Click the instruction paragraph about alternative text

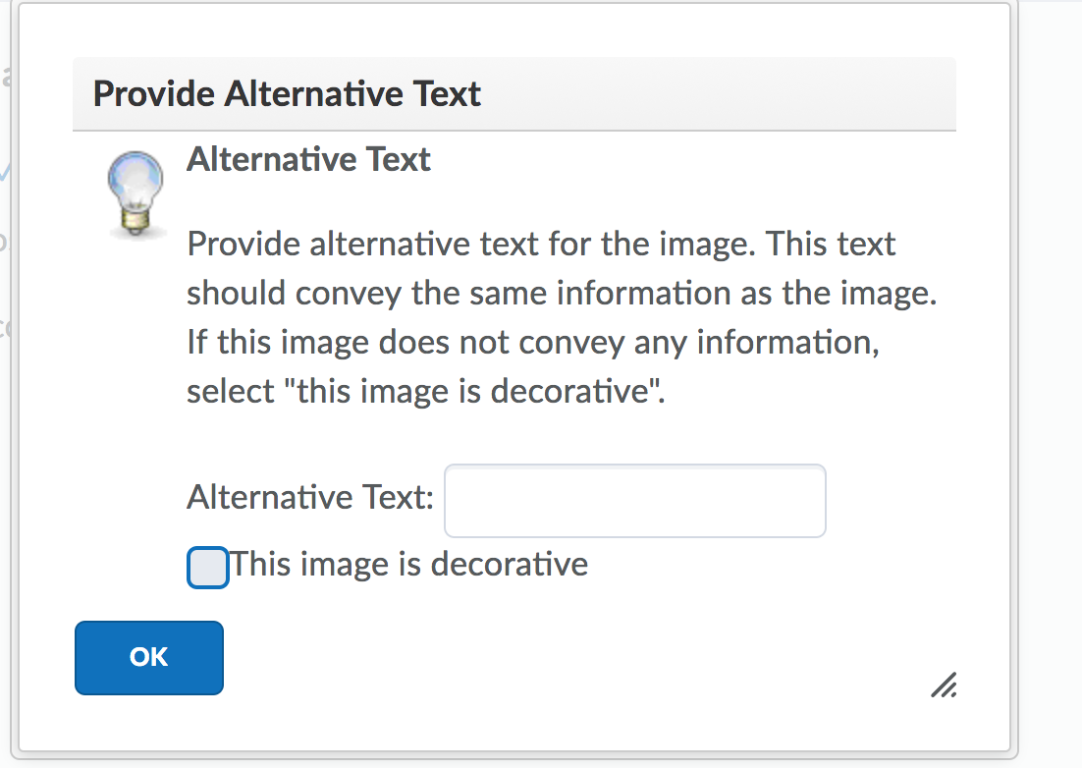click(x=562, y=317)
